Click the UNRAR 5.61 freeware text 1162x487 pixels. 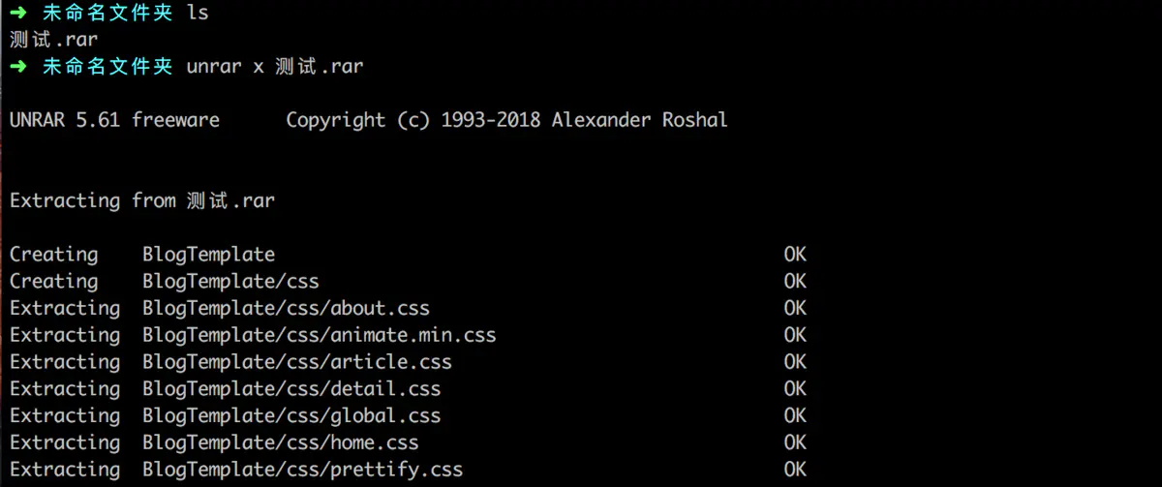(x=114, y=120)
